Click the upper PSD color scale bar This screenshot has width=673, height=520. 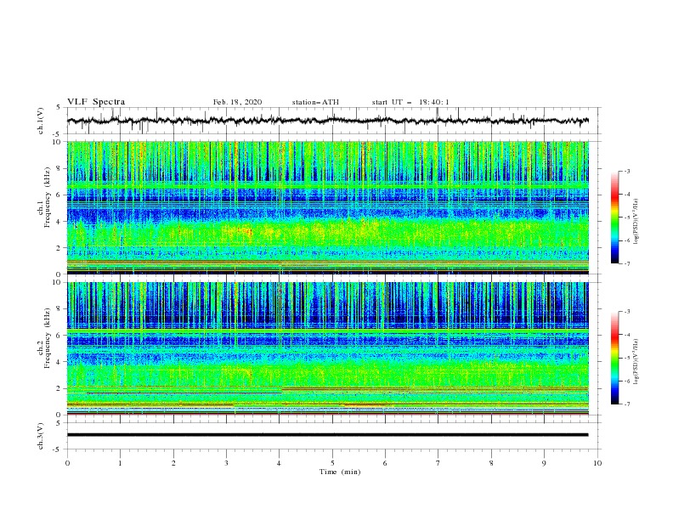[x=615, y=218]
